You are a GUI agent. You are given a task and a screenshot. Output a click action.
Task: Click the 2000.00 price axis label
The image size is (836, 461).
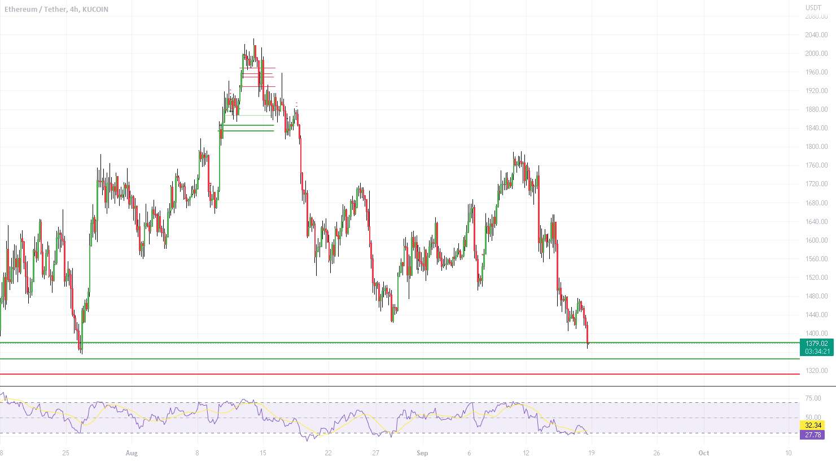816,54
